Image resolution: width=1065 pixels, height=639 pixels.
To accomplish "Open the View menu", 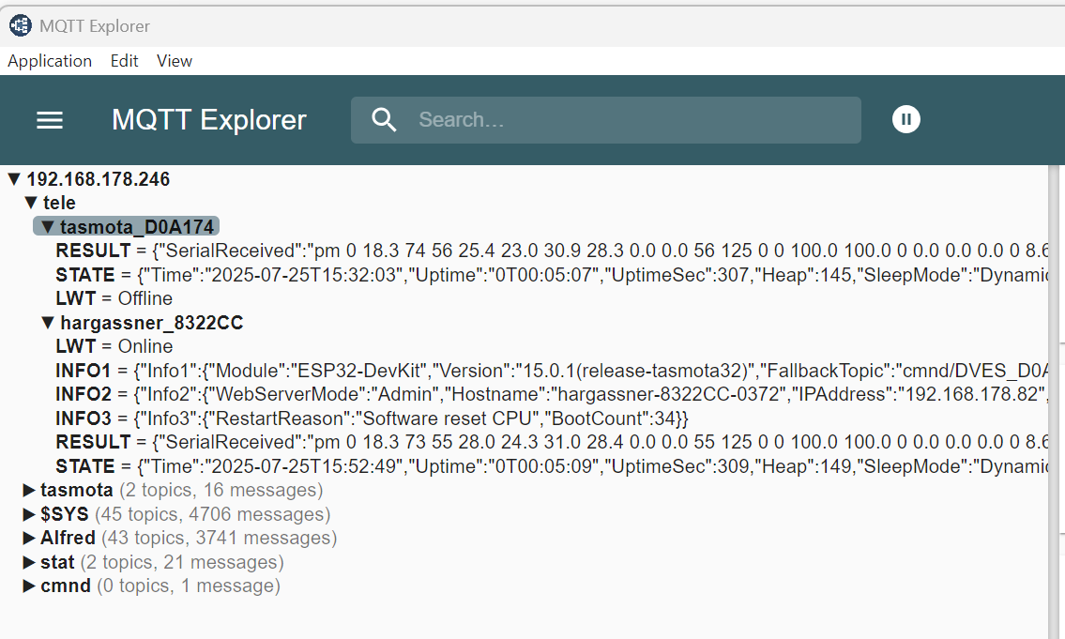I will [x=175, y=61].
